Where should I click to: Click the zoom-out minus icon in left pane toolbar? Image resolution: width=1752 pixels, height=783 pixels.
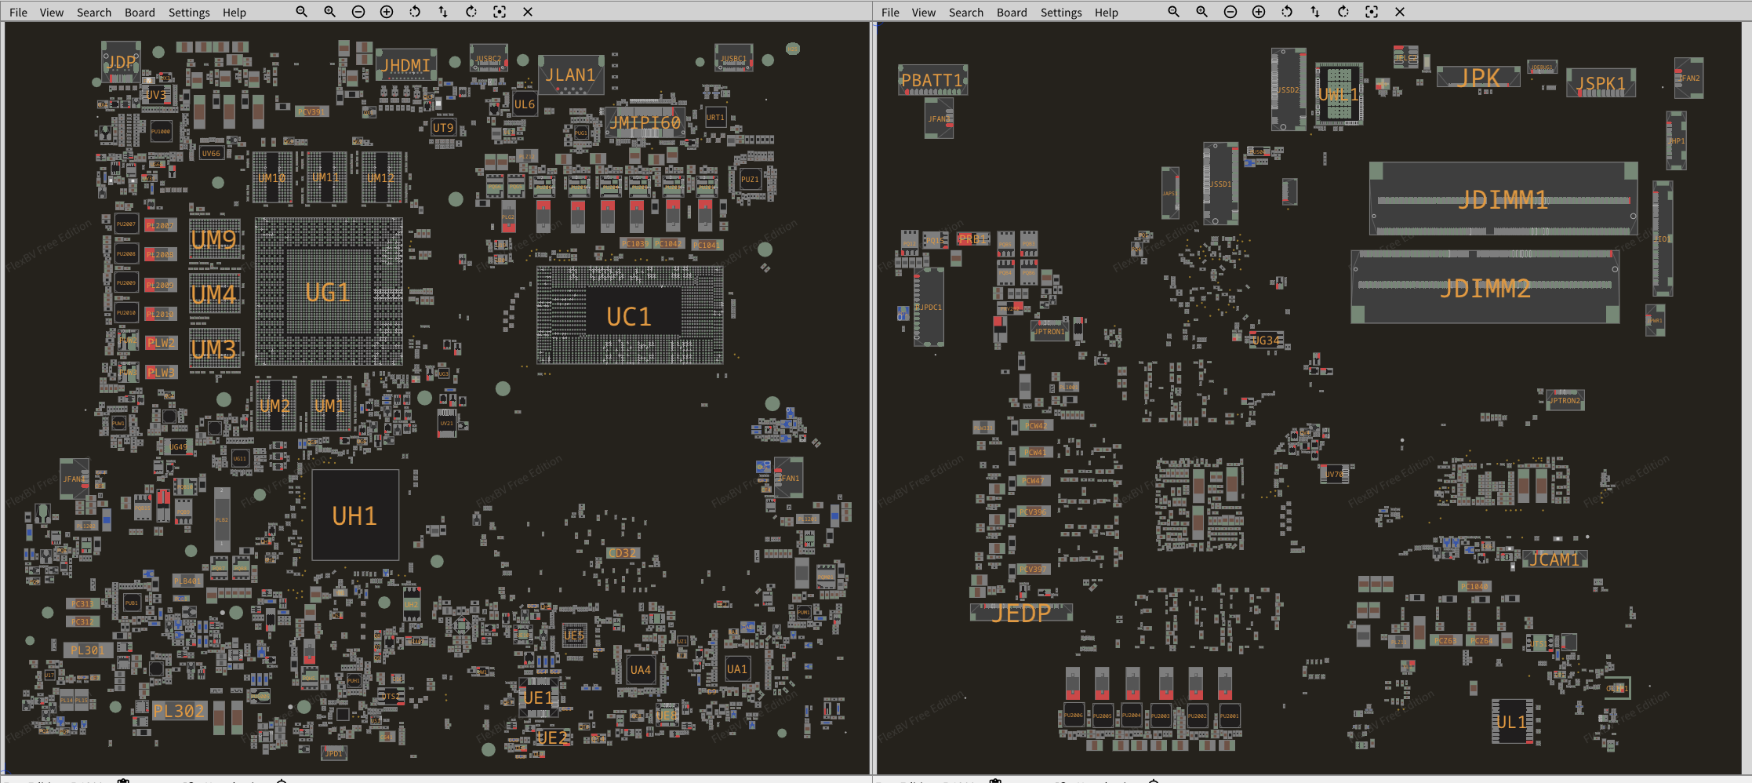[x=358, y=12]
